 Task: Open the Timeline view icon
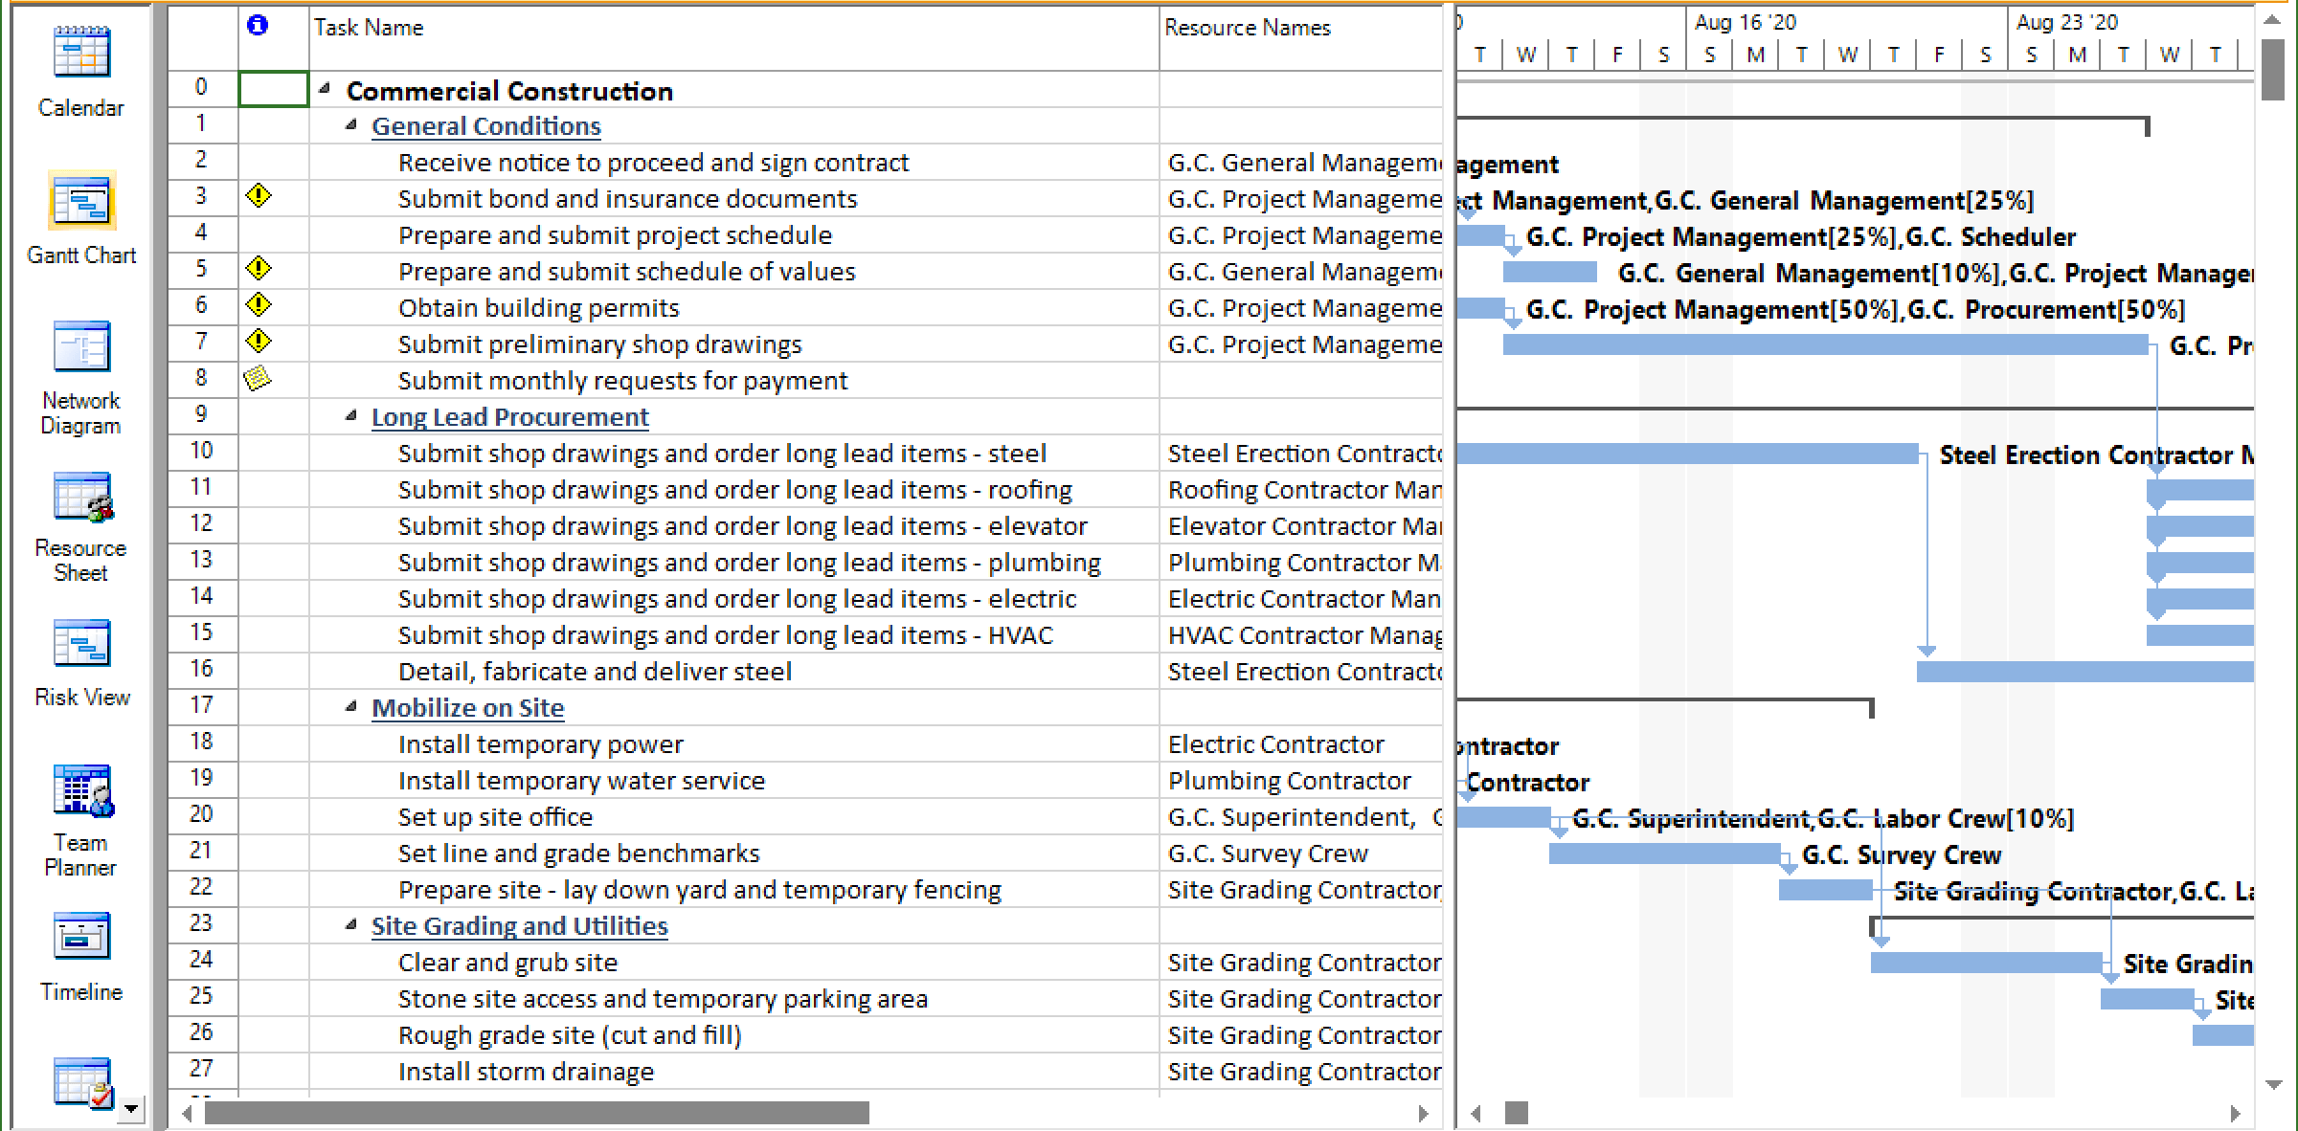[81, 937]
